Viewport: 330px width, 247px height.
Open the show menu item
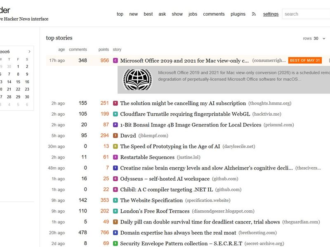pyautogui.click(x=177, y=14)
